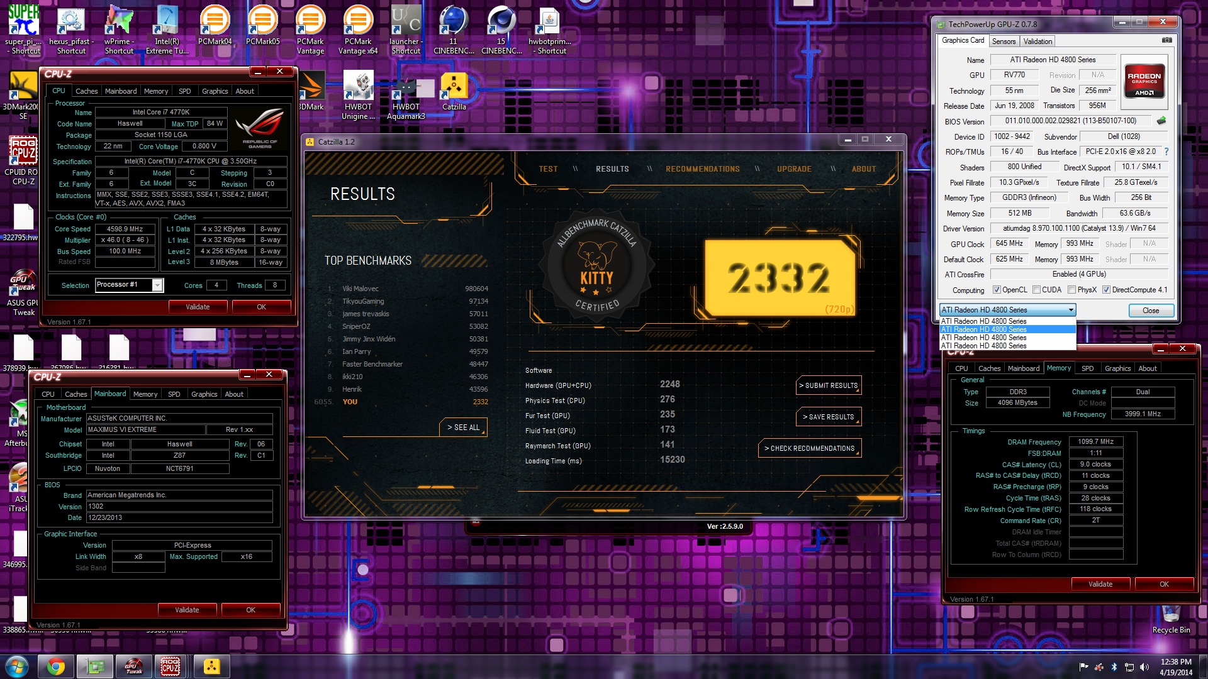This screenshot has width=1208, height=679.
Task: Select the highlighted ATI Radeon HD 4800 entry
Action: coord(1007,329)
